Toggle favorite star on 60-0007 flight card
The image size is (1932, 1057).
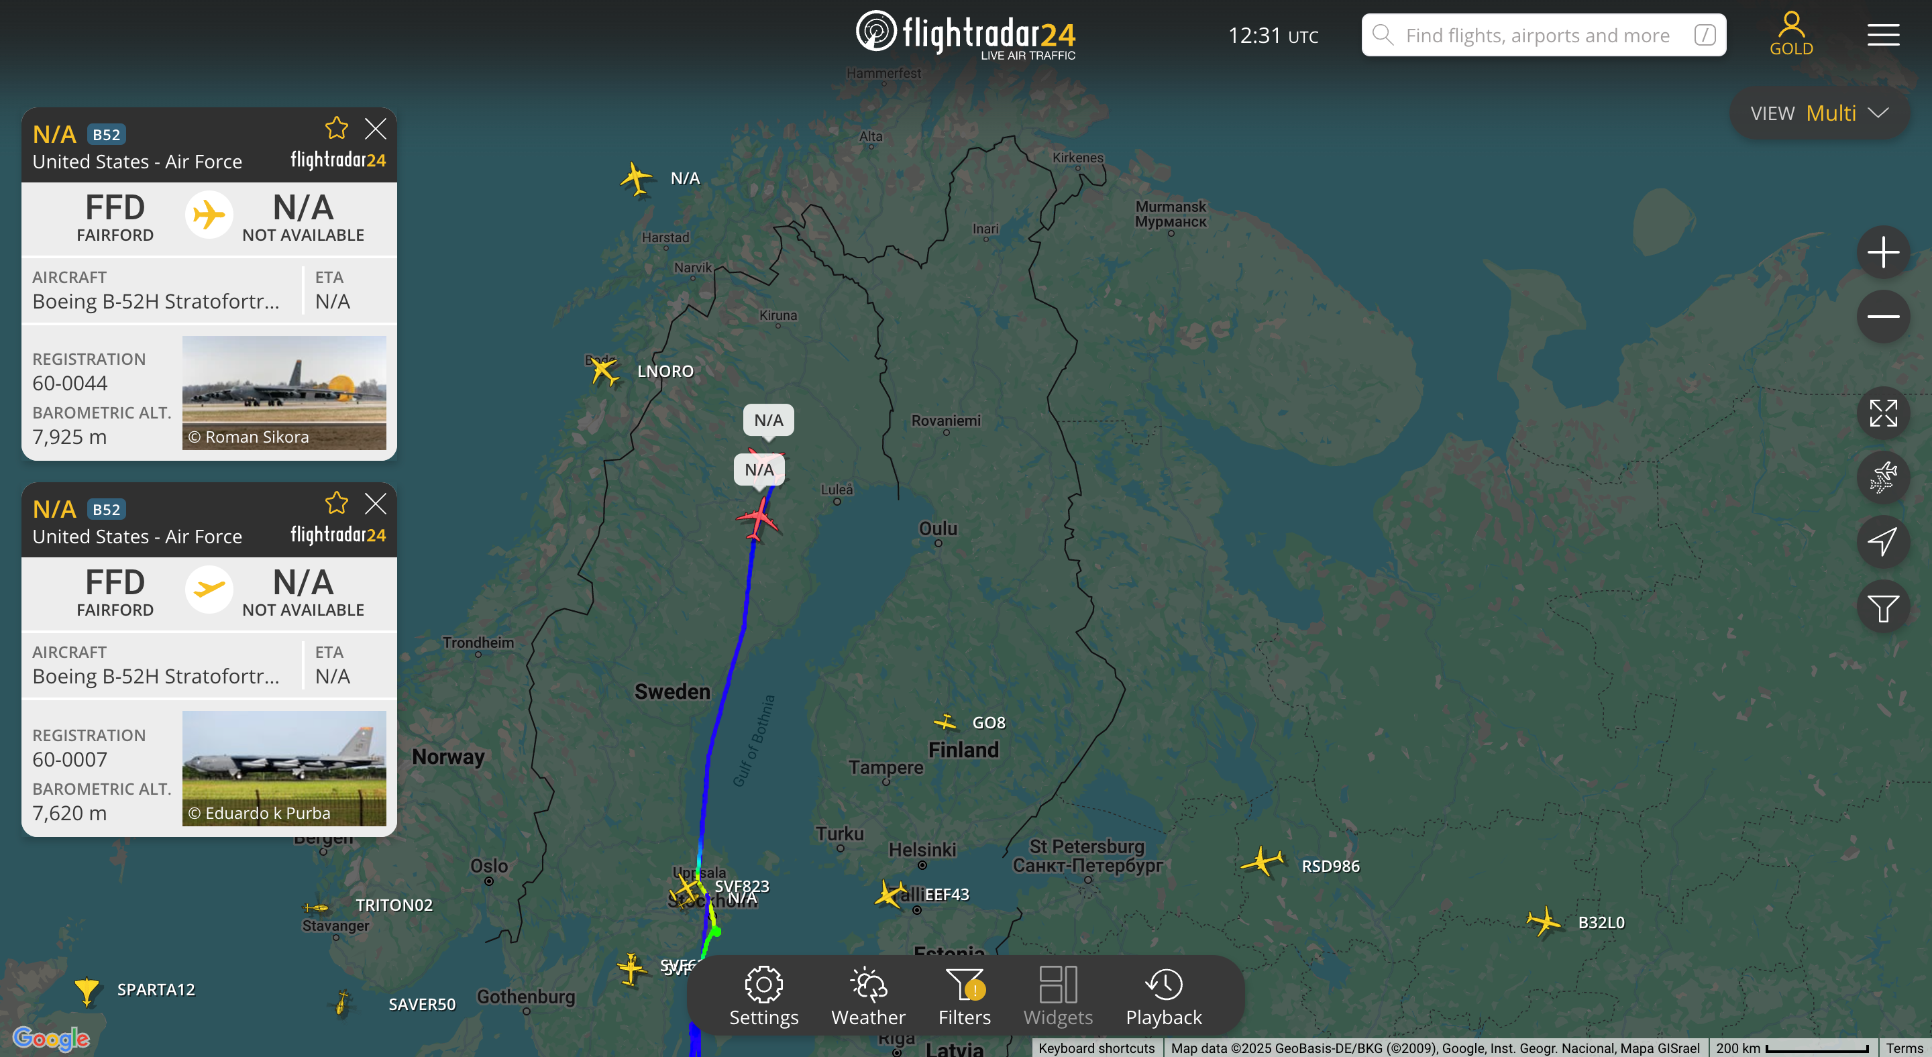pos(337,503)
